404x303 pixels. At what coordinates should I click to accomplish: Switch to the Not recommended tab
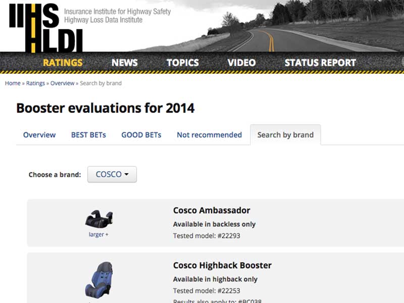(x=210, y=135)
